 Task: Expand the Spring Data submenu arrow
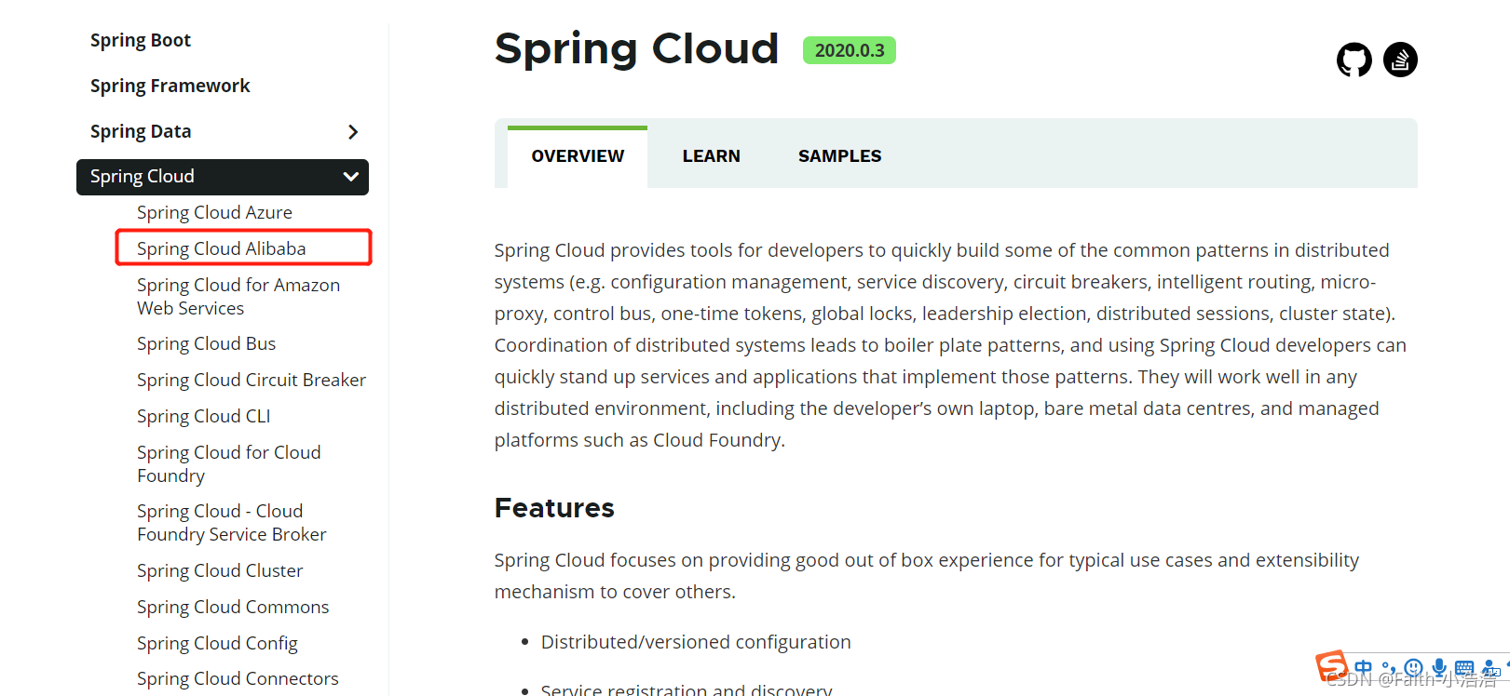coord(353,132)
